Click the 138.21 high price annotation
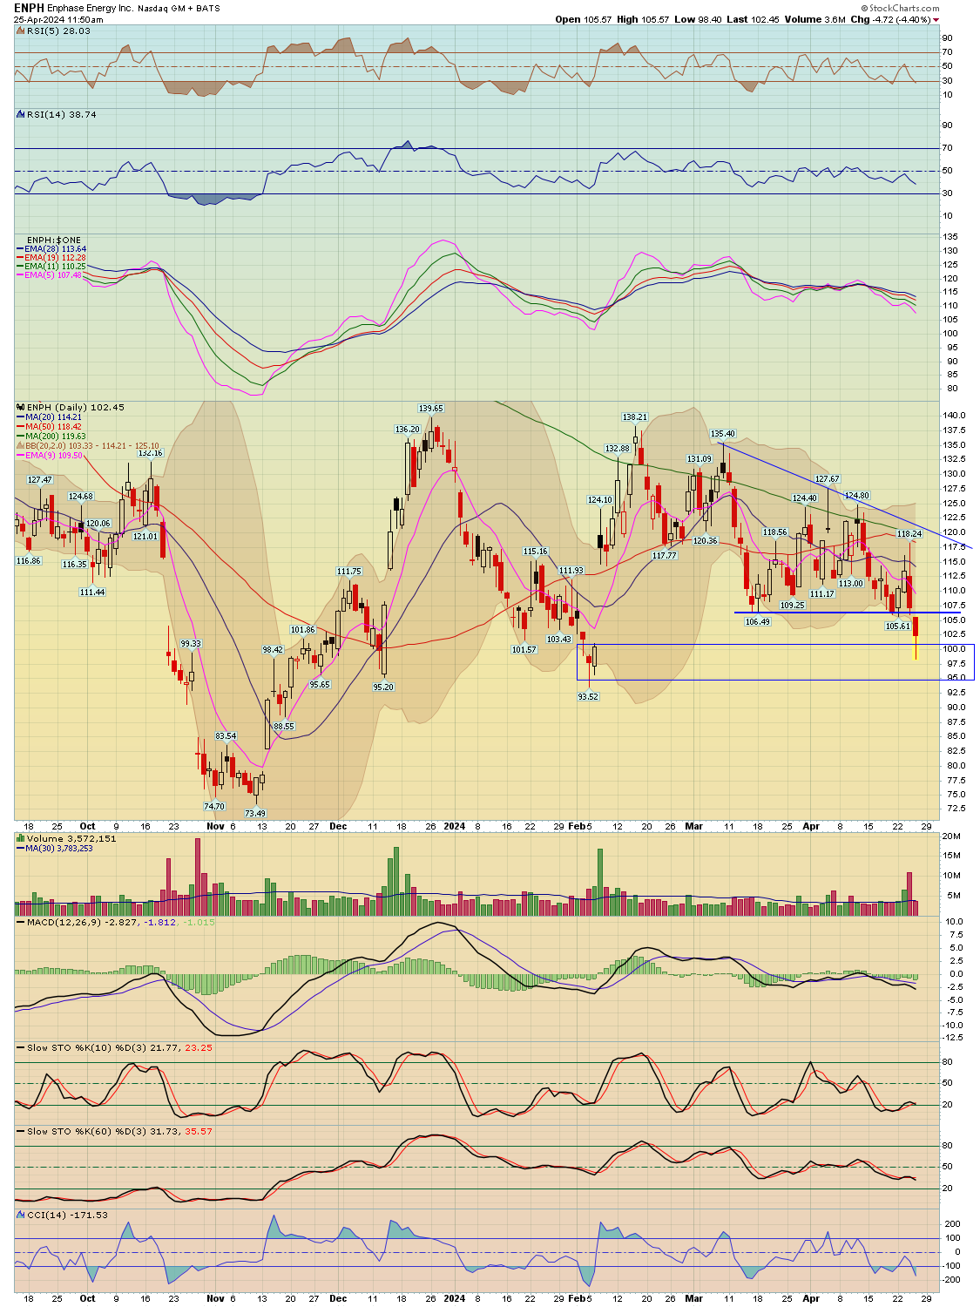Image resolution: width=980 pixels, height=1307 pixels. click(x=634, y=417)
